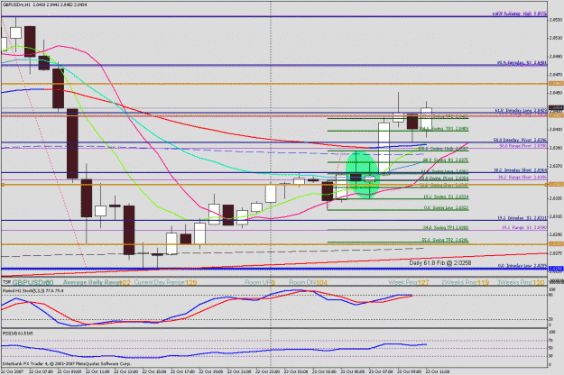The width and height of the screenshot is (564, 375).
Task: Click the large bearish candle below 2.0430
Action: point(72,143)
